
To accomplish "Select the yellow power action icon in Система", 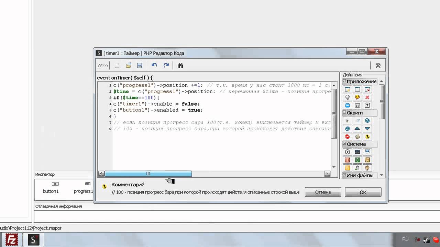I will point(348,168).
